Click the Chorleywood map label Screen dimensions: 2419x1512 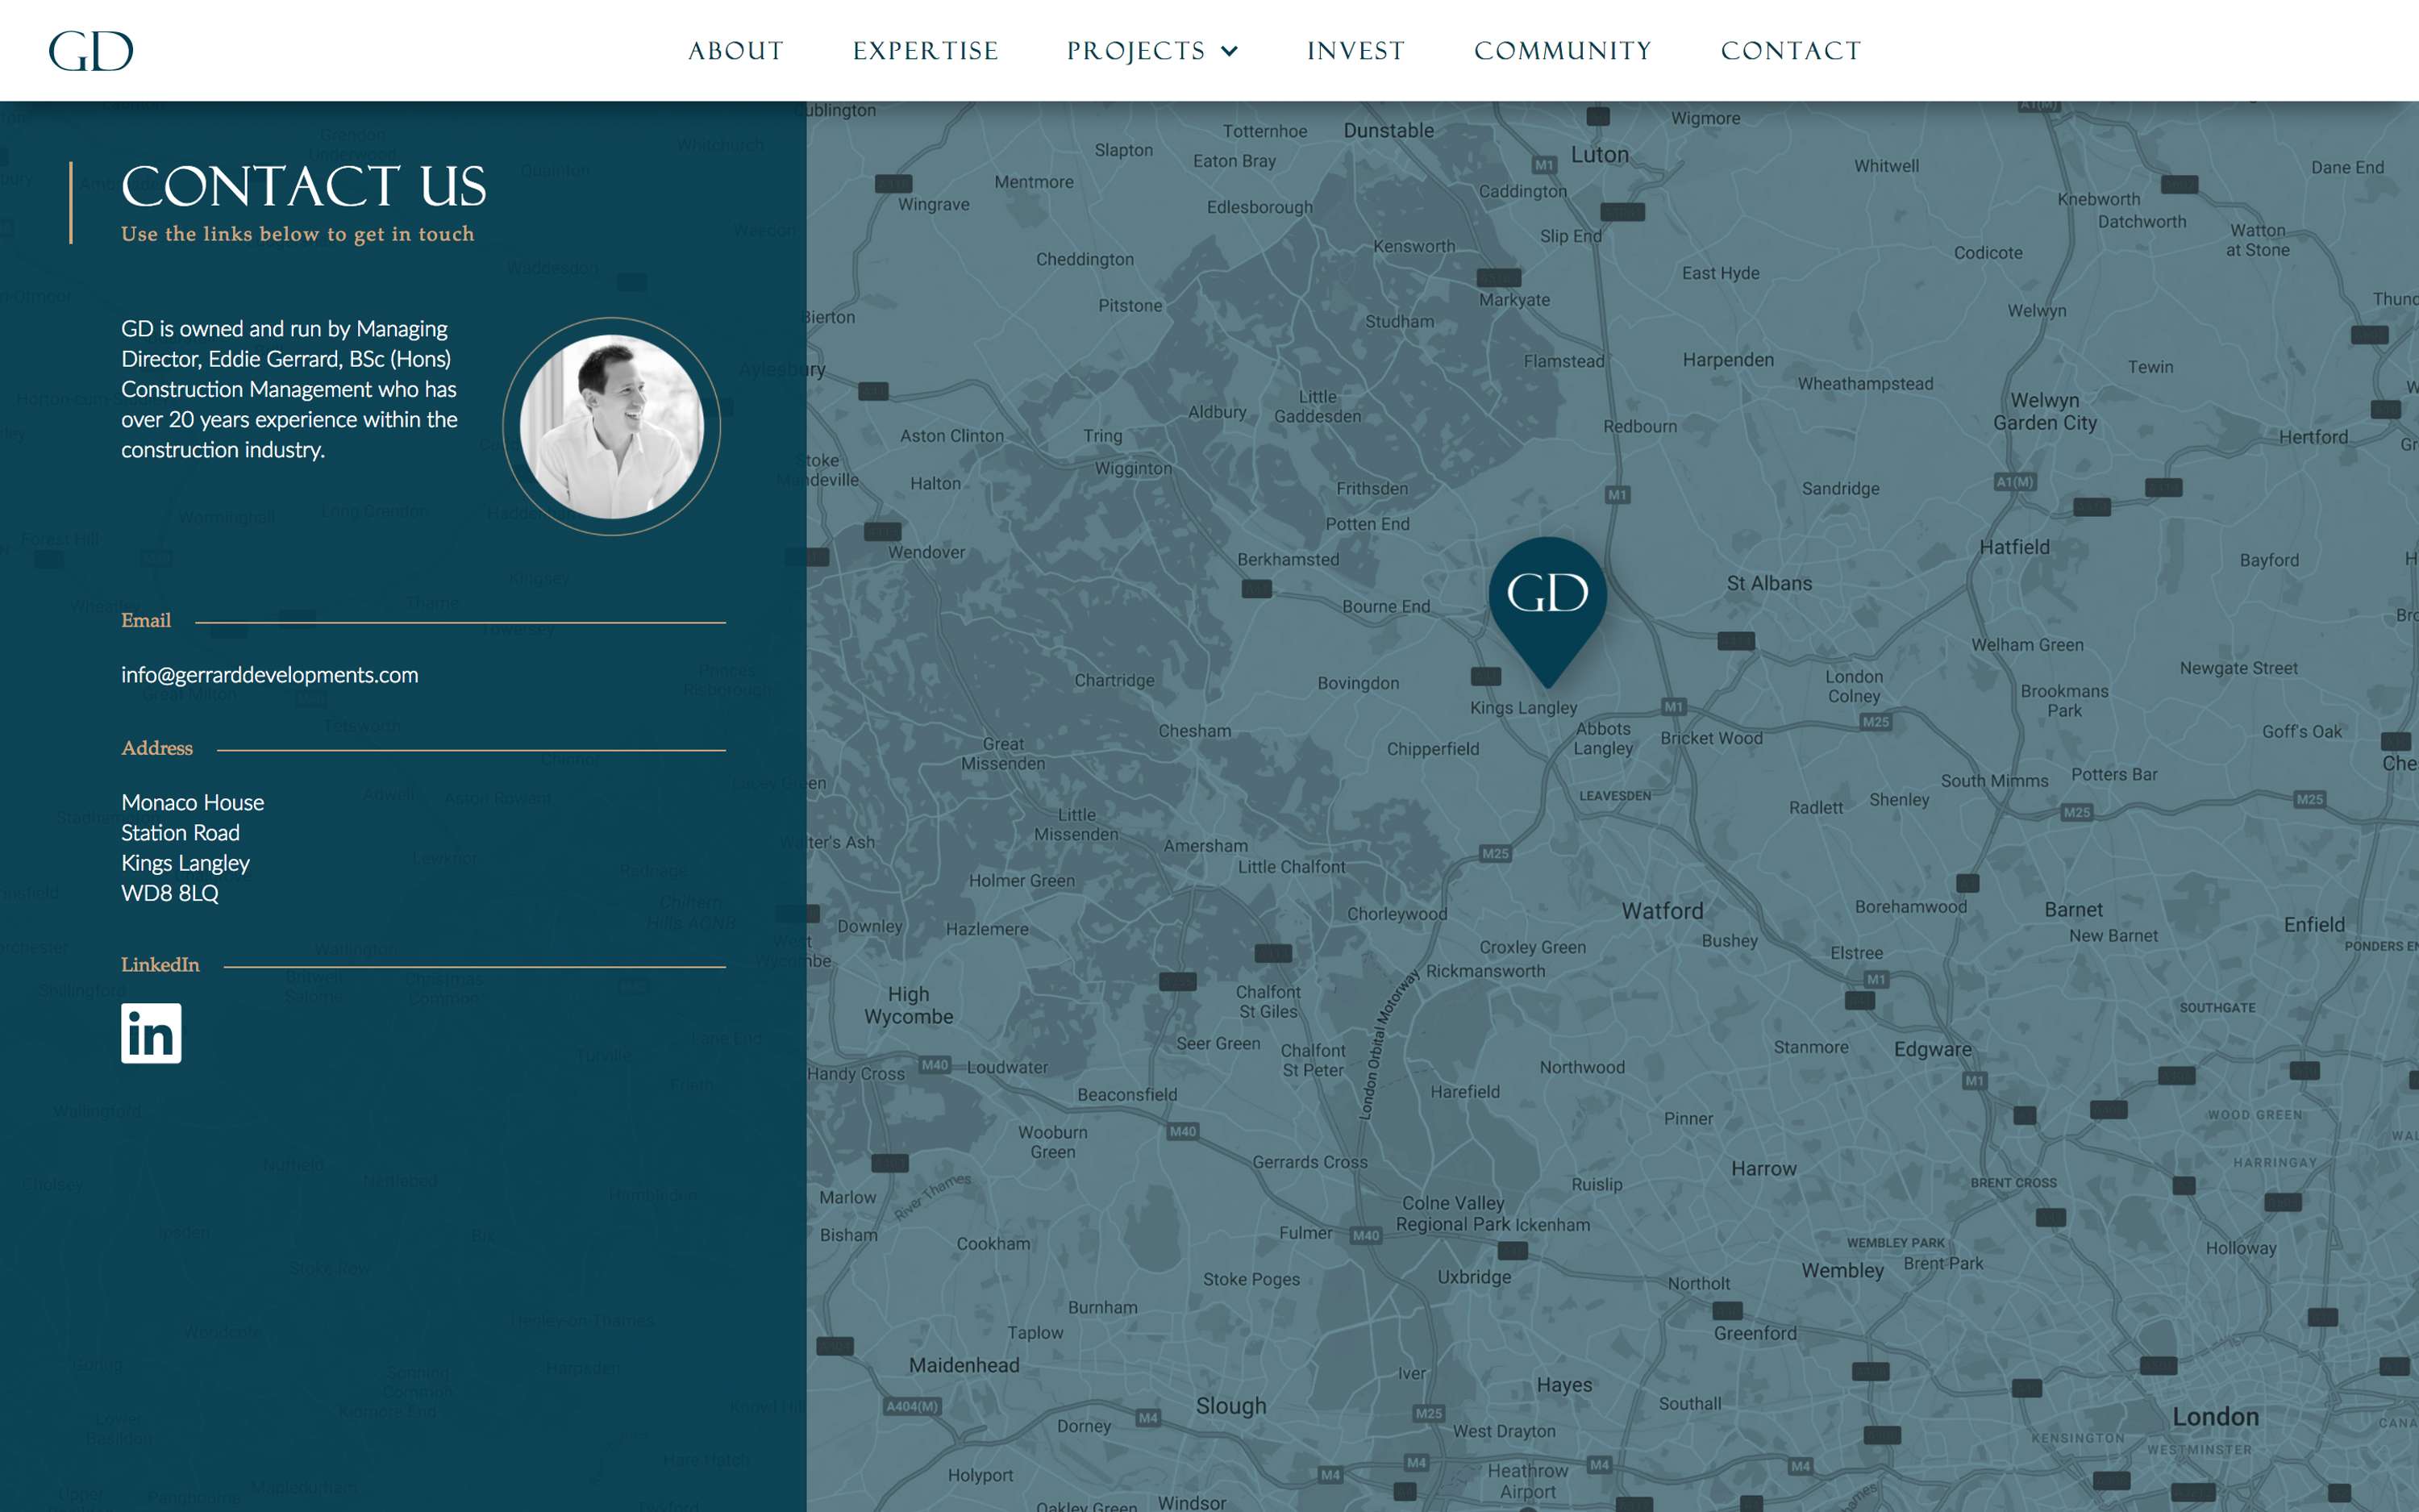point(1397,914)
